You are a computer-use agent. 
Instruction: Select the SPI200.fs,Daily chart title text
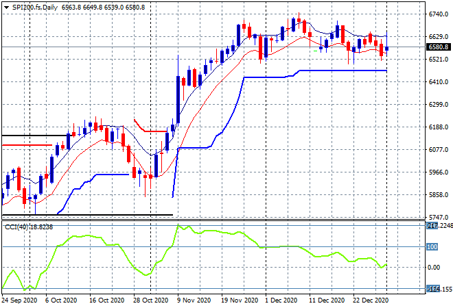pos(35,8)
